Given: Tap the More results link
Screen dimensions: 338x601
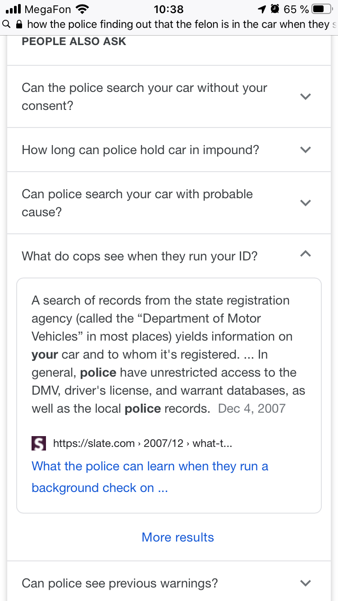Looking at the screenshot, I should (178, 537).
